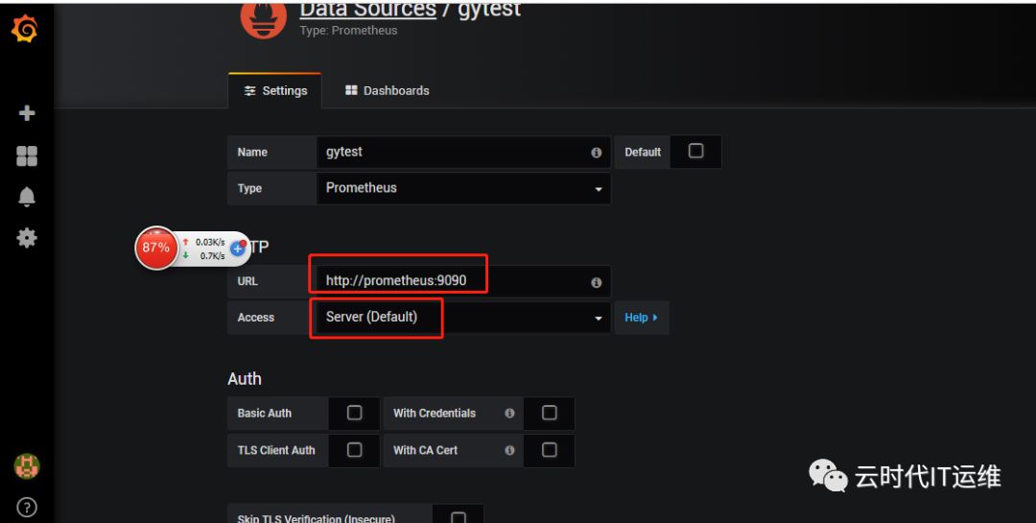Image resolution: width=1036 pixels, height=523 pixels.
Task: Click the Data Sources breadcrumb link
Action: [x=368, y=10]
